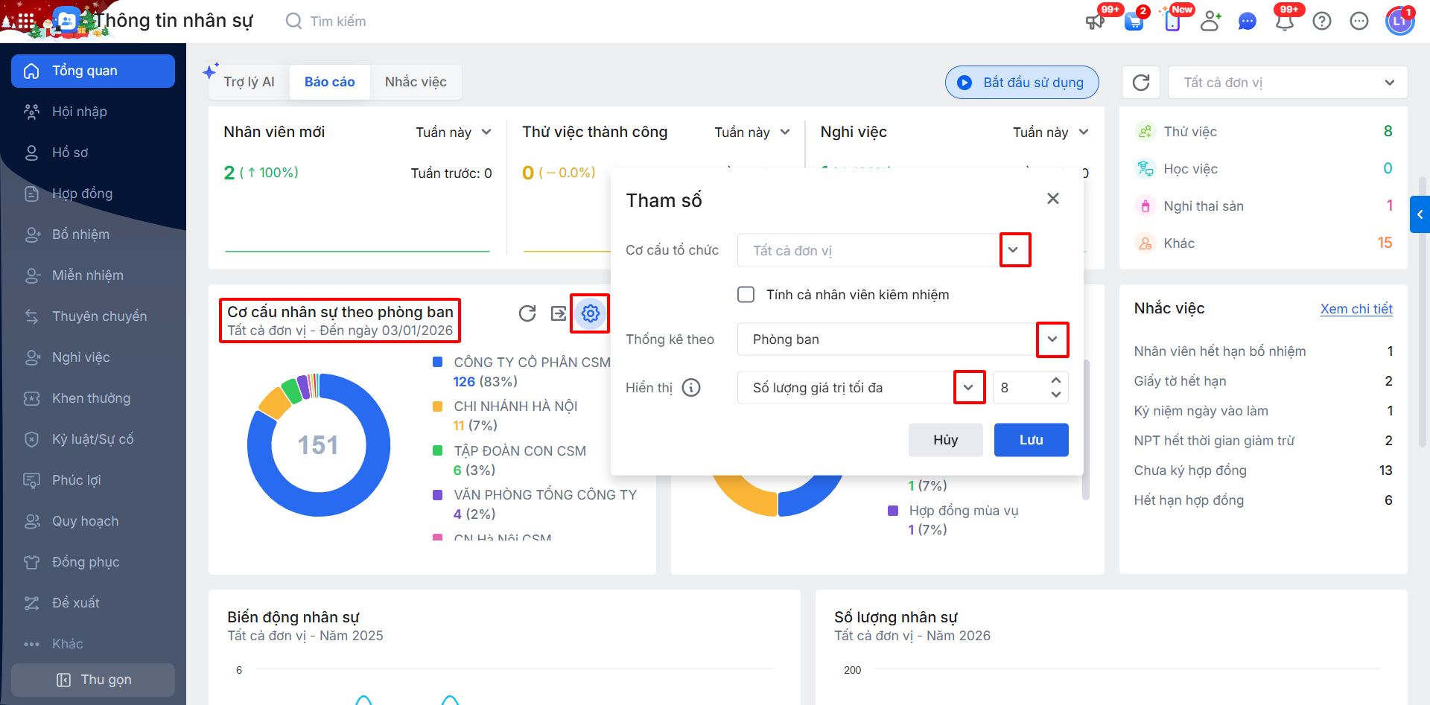
Task: Switch to the 'Nhắc việc' tab
Action: (x=416, y=82)
